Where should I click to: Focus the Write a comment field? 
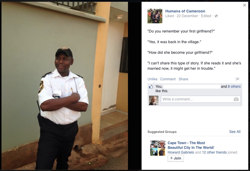click(201, 99)
